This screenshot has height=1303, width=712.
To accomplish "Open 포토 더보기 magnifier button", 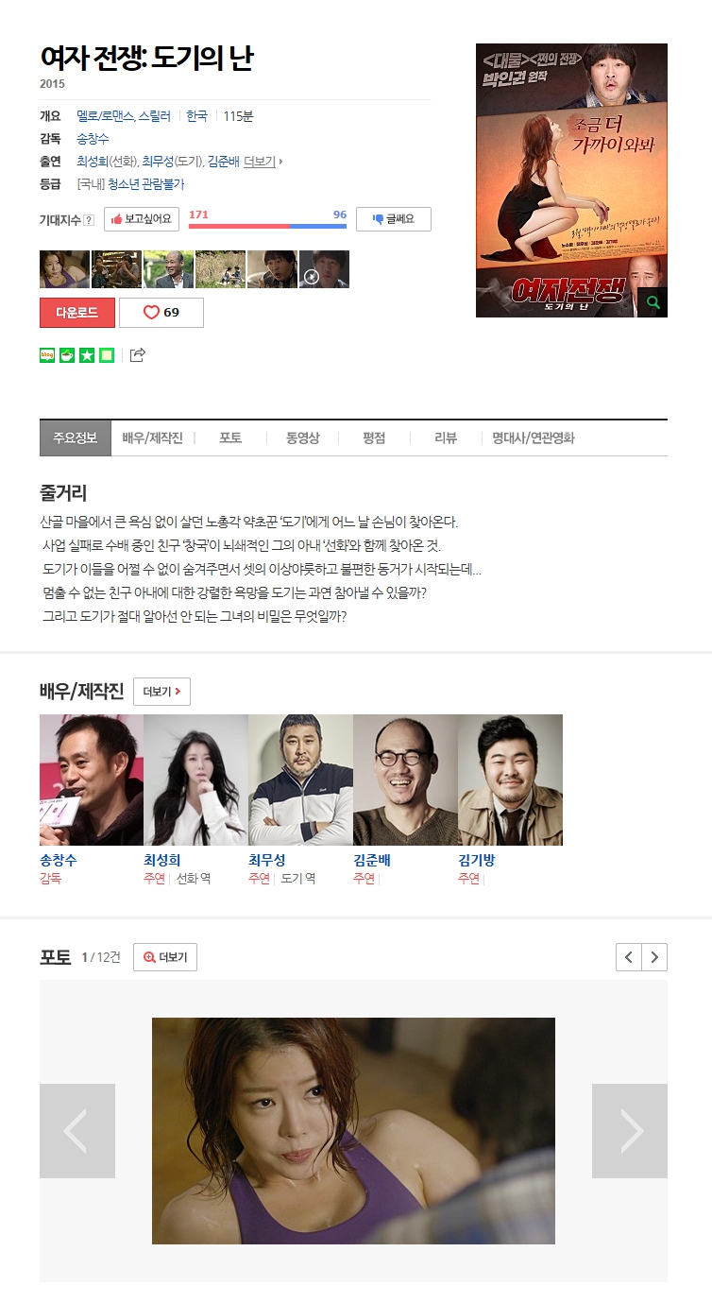I will click(x=165, y=957).
